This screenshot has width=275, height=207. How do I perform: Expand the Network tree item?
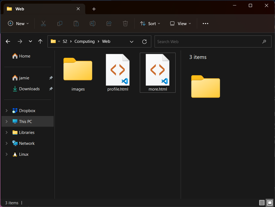pos(6,143)
